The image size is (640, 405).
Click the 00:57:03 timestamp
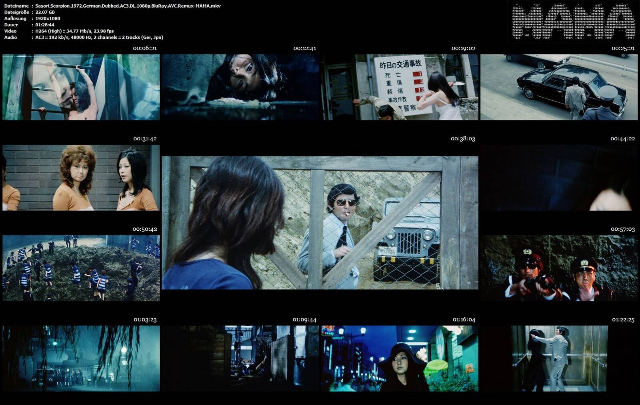[623, 229]
